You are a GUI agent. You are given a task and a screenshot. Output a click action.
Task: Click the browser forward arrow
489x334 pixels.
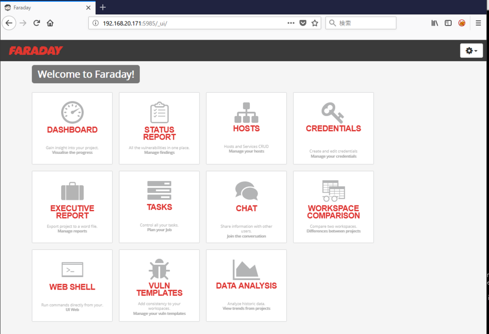tap(23, 23)
